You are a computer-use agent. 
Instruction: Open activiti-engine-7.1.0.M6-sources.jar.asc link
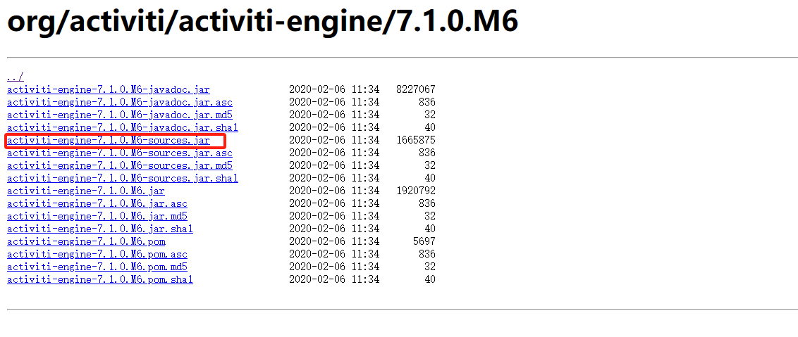tap(120, 153)
